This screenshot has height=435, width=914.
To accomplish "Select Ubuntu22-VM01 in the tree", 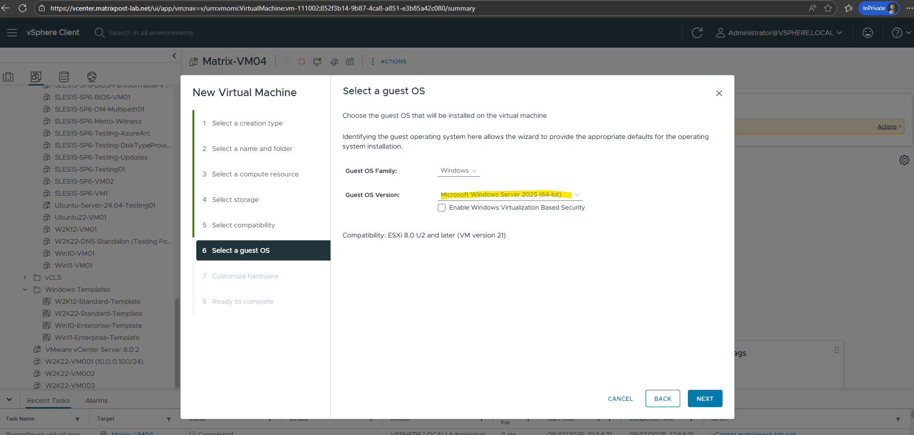I will (80, 217).
